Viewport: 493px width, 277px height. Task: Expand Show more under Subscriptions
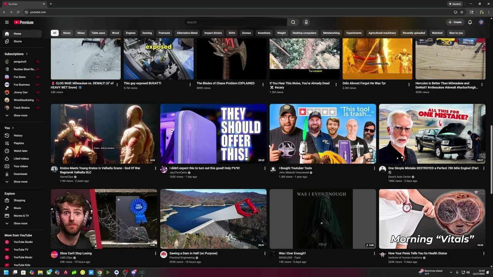(x=23, y=115)
